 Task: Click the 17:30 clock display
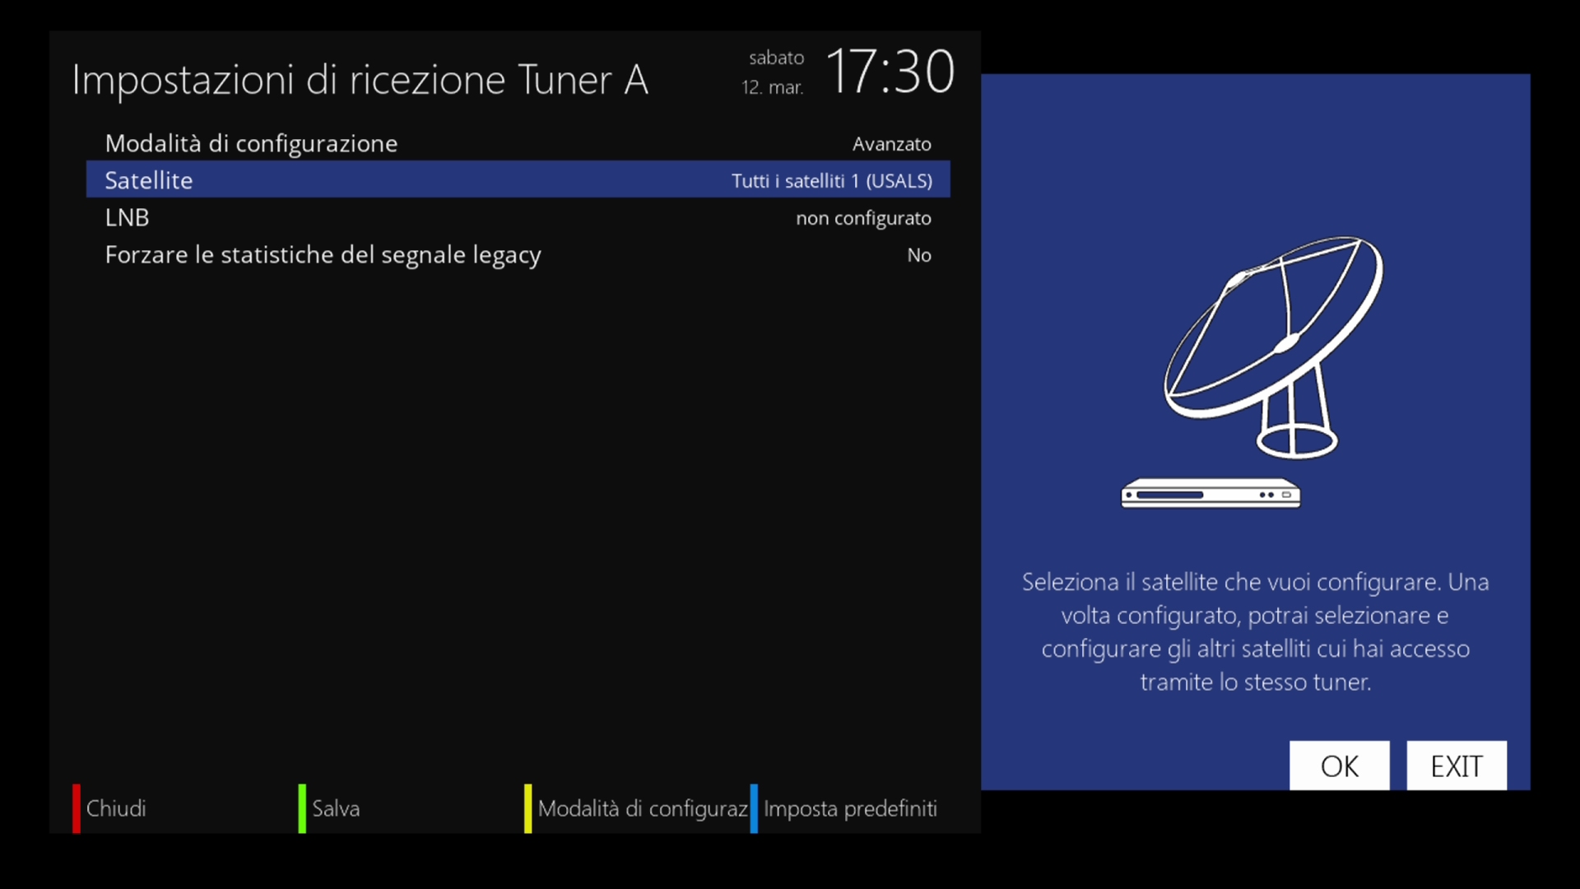tap(890, 72)
